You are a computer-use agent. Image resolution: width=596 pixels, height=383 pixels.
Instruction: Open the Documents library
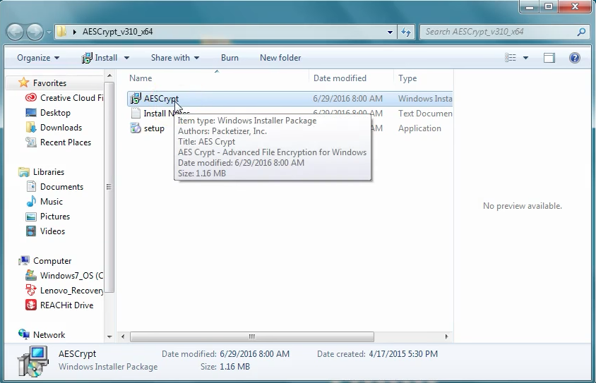click(x=61, y=187)
